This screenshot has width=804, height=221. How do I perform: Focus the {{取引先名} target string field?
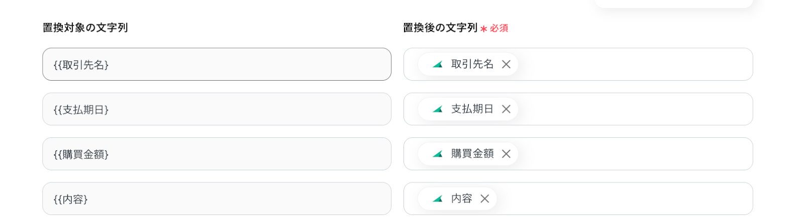pyautogui.click(x=217, y=64)
